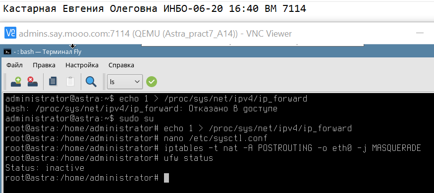This screenshot has height=193, width=434.
Task: Click the Terminal Fly window icon in title bar
Action: (7, 51)
